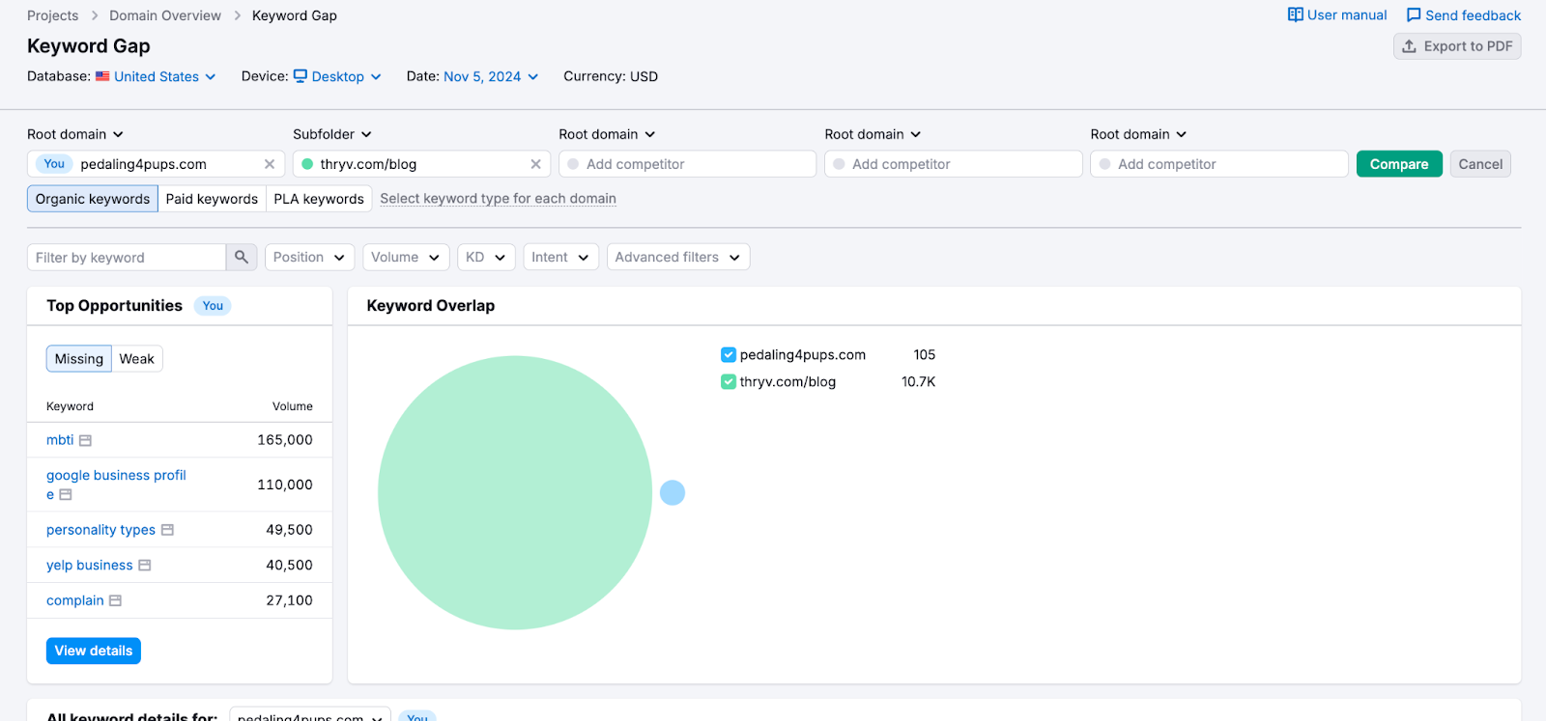This screenshot has height=721, width=1546.
Task: Uncheck thryv.com/blog in Keyword Overlap legend
Action: point(729,382)
